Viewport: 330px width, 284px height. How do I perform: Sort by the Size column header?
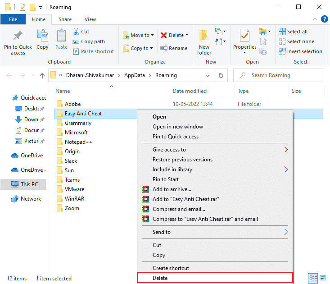296,91
